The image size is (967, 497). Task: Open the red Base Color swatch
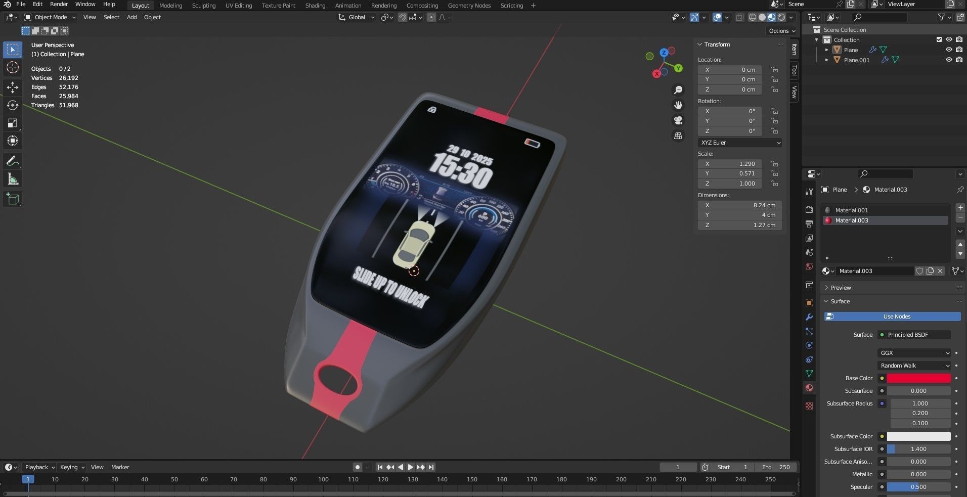coord(918,378)
